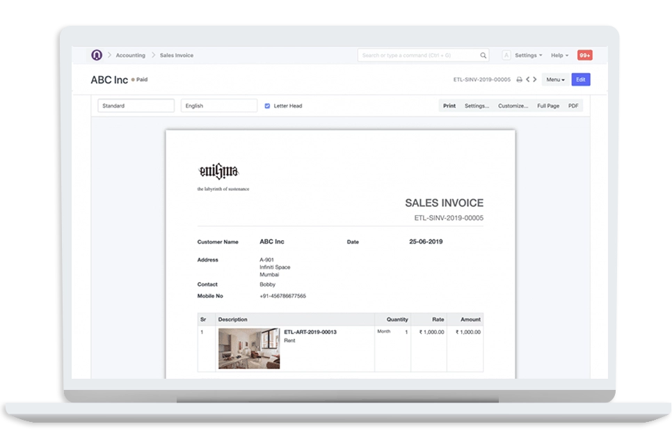The width and height of the screenshot is (672, 431).
Task: Click the user avatar icon near Settings
Action: 506,55
